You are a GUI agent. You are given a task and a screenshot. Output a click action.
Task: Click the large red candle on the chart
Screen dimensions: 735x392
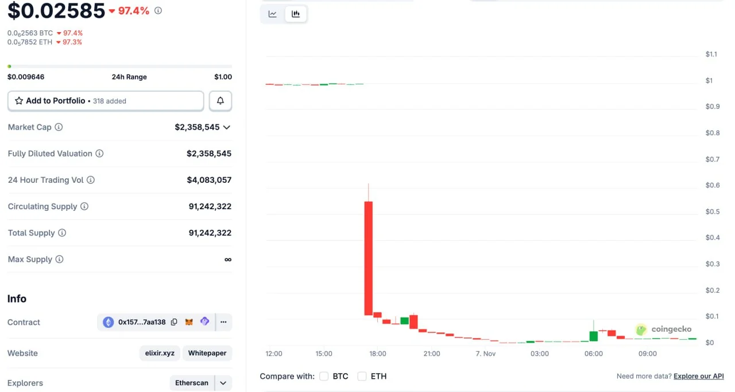point(368,258)
